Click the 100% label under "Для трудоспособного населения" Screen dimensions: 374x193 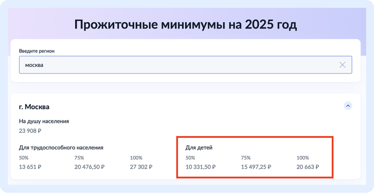(136, 158)
